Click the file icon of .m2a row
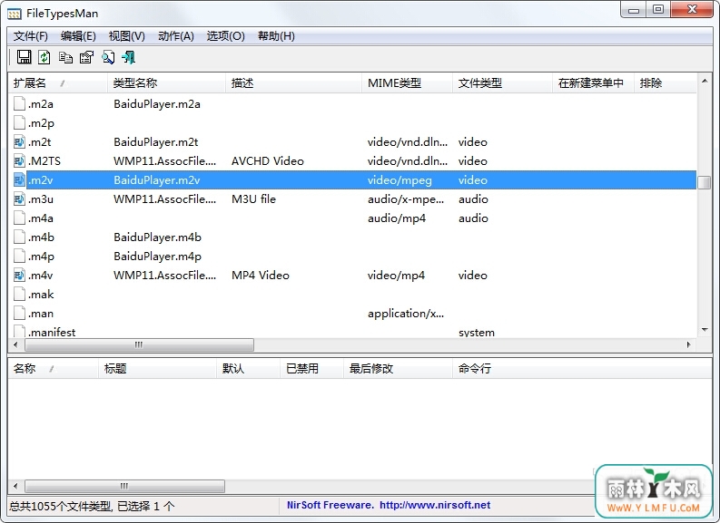Screen dimensions: 720x523 pyautogui.click(x=19, y=103)
